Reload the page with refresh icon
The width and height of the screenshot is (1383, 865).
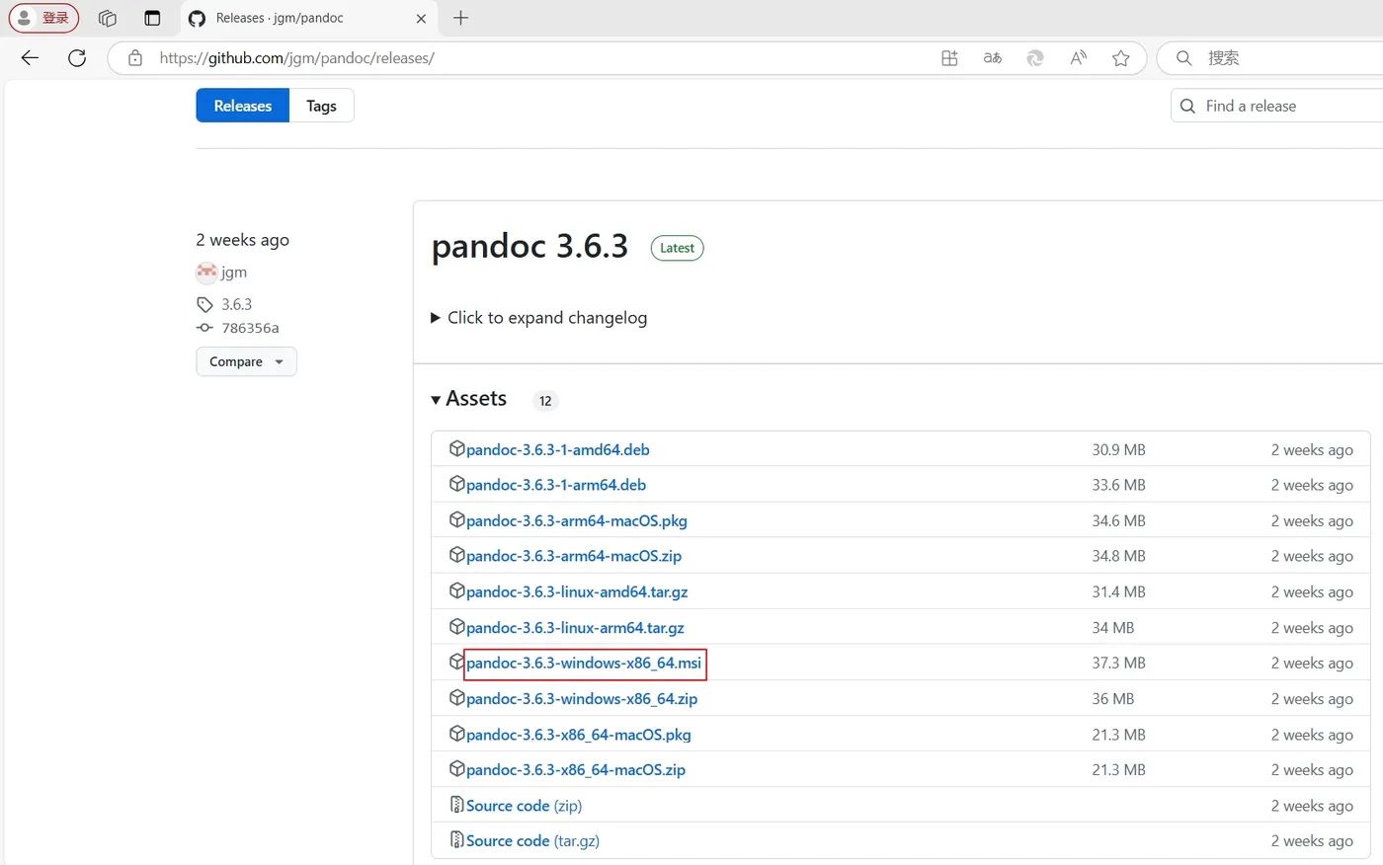[77, 58]
